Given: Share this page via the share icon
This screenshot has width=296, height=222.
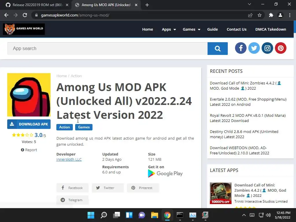Looking at the screenshot, I should coord(250,15).
